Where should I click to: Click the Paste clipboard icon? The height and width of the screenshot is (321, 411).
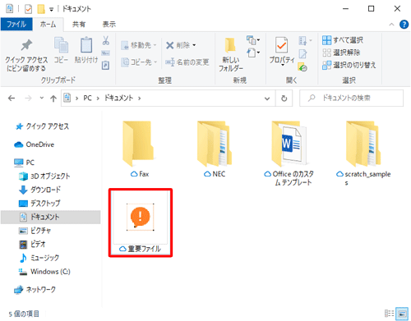click(86, 44)
